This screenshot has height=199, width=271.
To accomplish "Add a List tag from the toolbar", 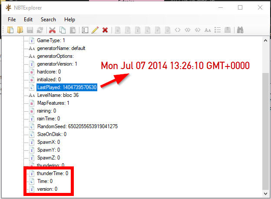I will tap(218, 30).
